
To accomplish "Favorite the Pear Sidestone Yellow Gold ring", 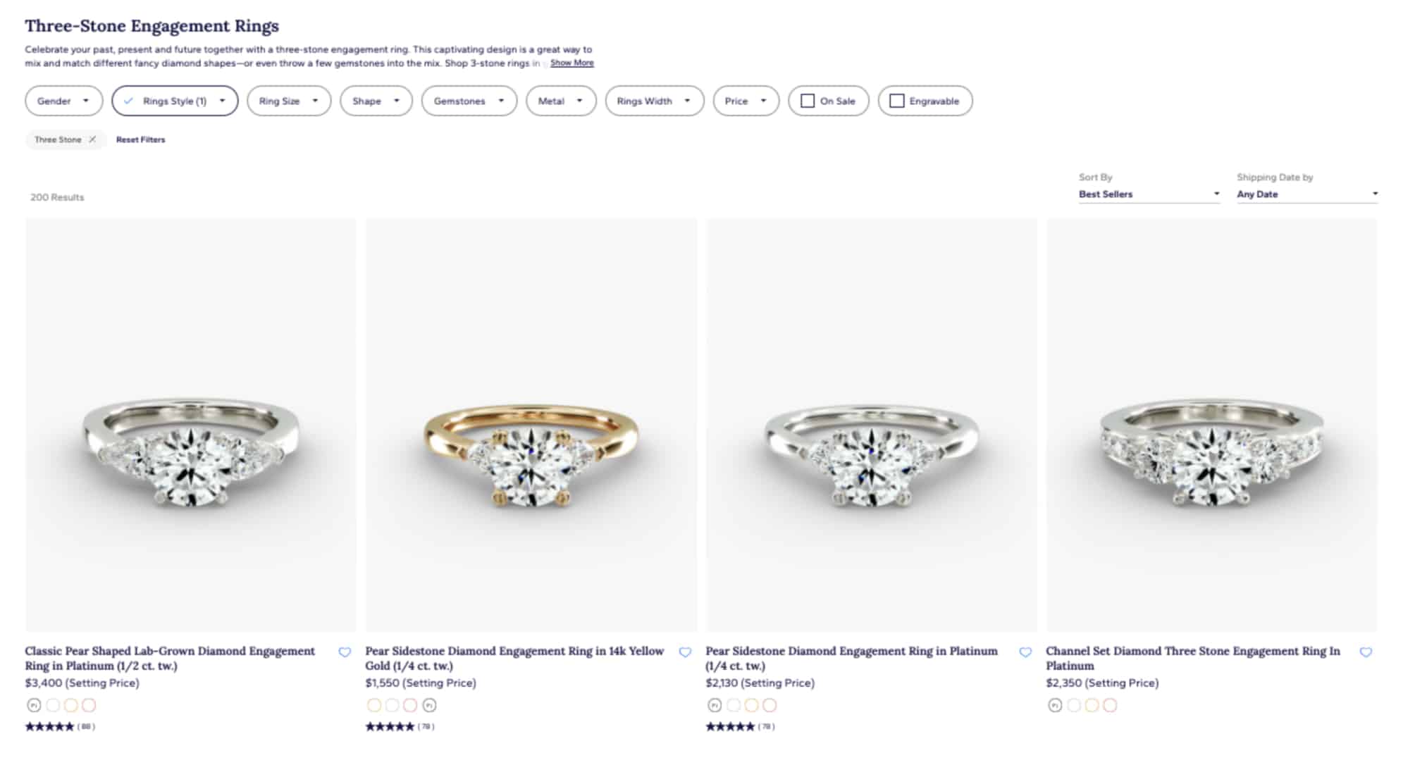I will tap(685, 652).
